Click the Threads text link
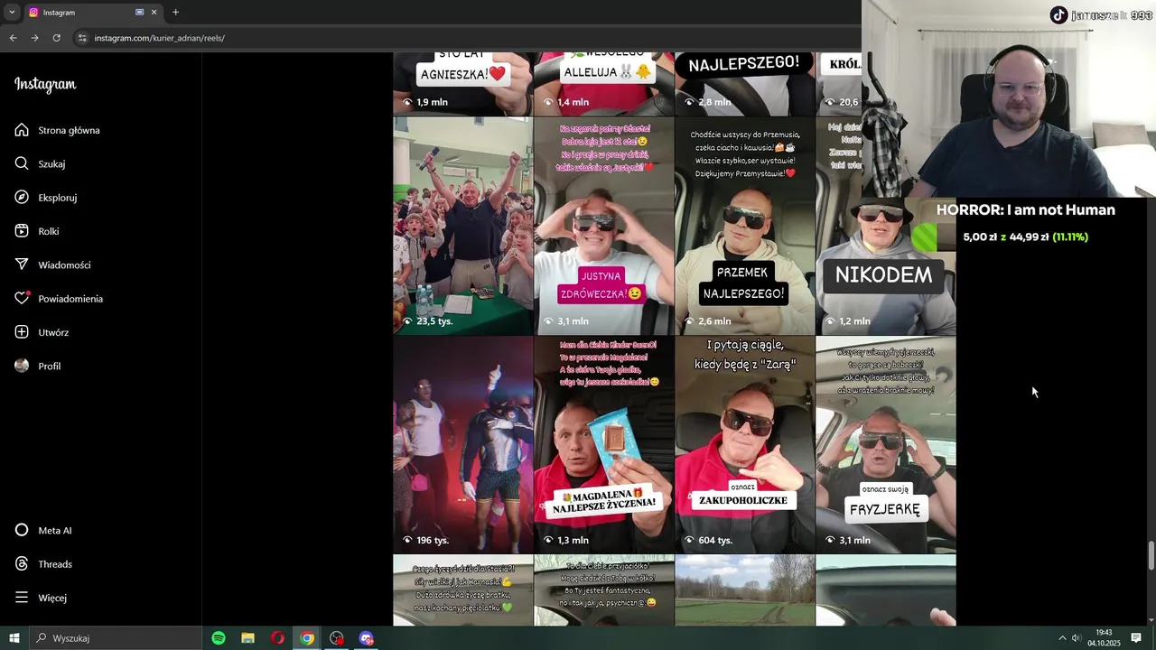The height and width of the screenshot is (650, 1156). coord(55,564)
